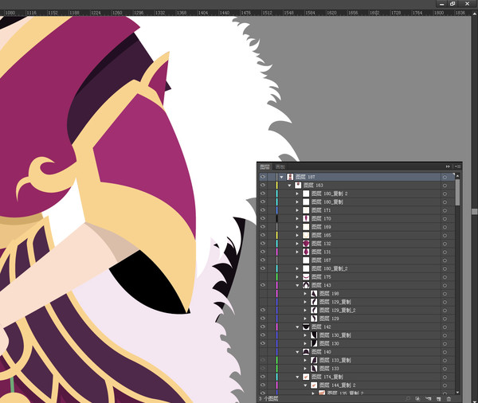The width and height of the screenshot is (478, 403).
Task: Click the 图层 132 thumbnail
Action: tap(306, 244)
